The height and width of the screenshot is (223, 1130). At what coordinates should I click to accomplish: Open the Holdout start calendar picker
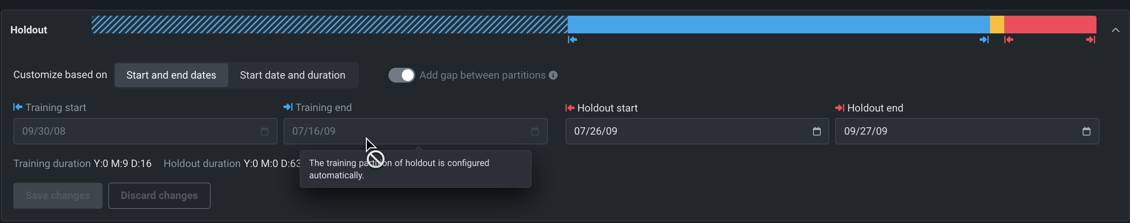tap(816, 131)
